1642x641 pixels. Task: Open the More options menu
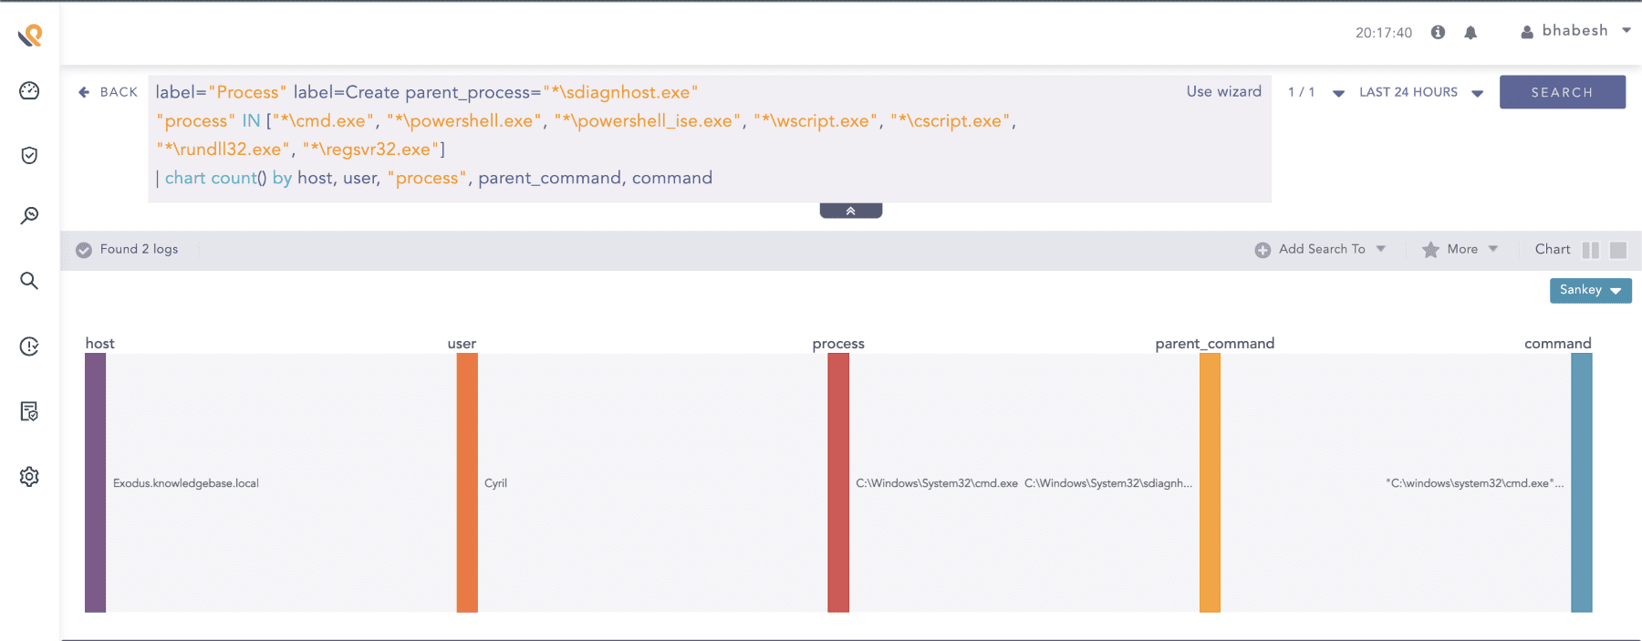point(1460,249)
